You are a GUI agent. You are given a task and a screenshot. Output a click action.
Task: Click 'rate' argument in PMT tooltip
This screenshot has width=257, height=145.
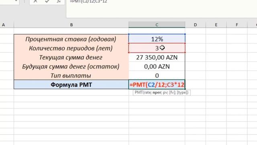coord(147,92)
